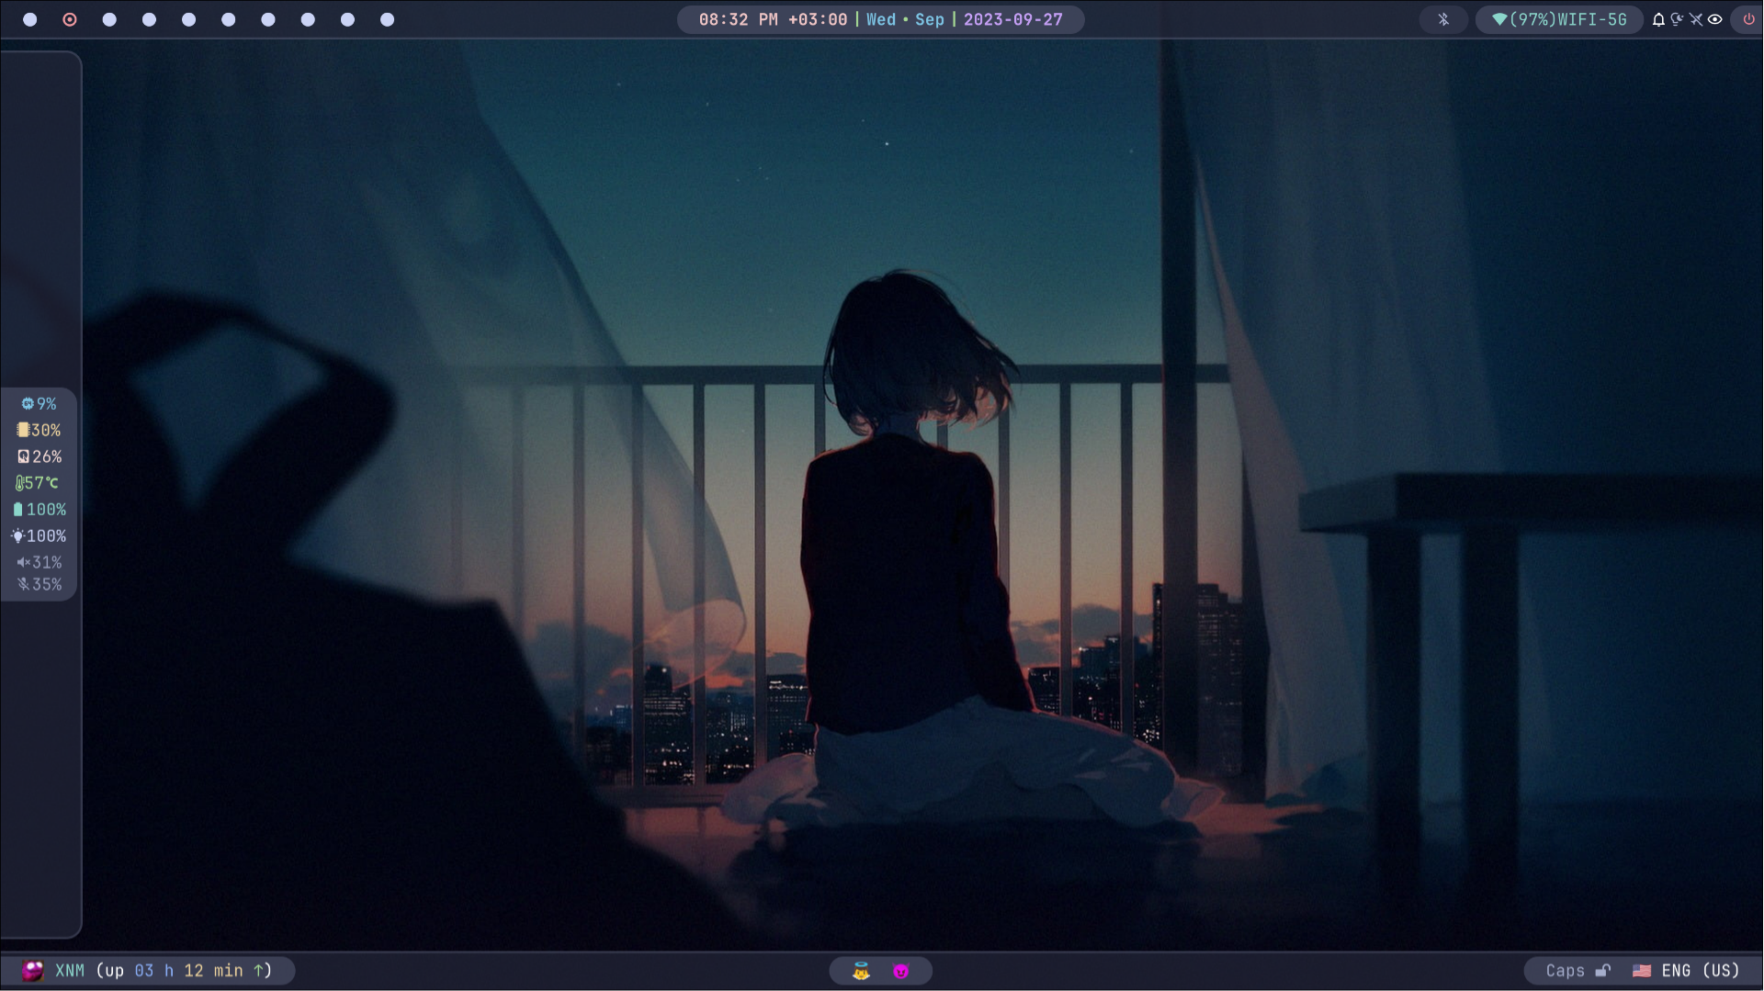Screen dimensions: 1764x991
Task: Click the 31% volume value
Action: 47,562
